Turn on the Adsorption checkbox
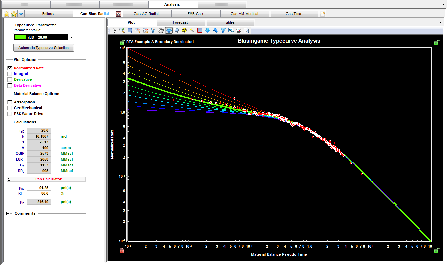 coord(9,102)
